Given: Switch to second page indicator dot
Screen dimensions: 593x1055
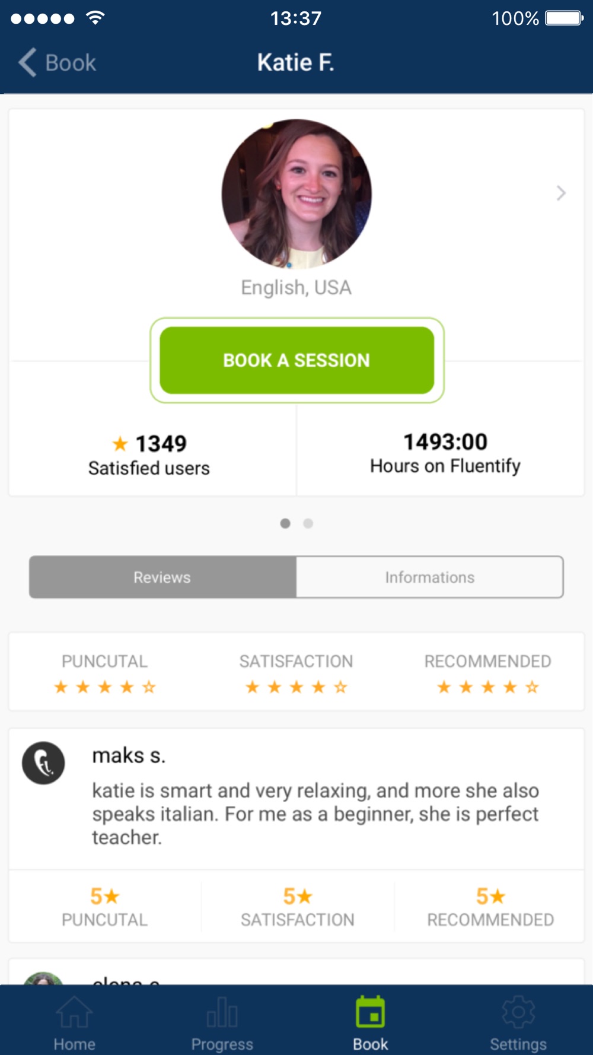Looking at the screenshot, I should click(308, 523).
